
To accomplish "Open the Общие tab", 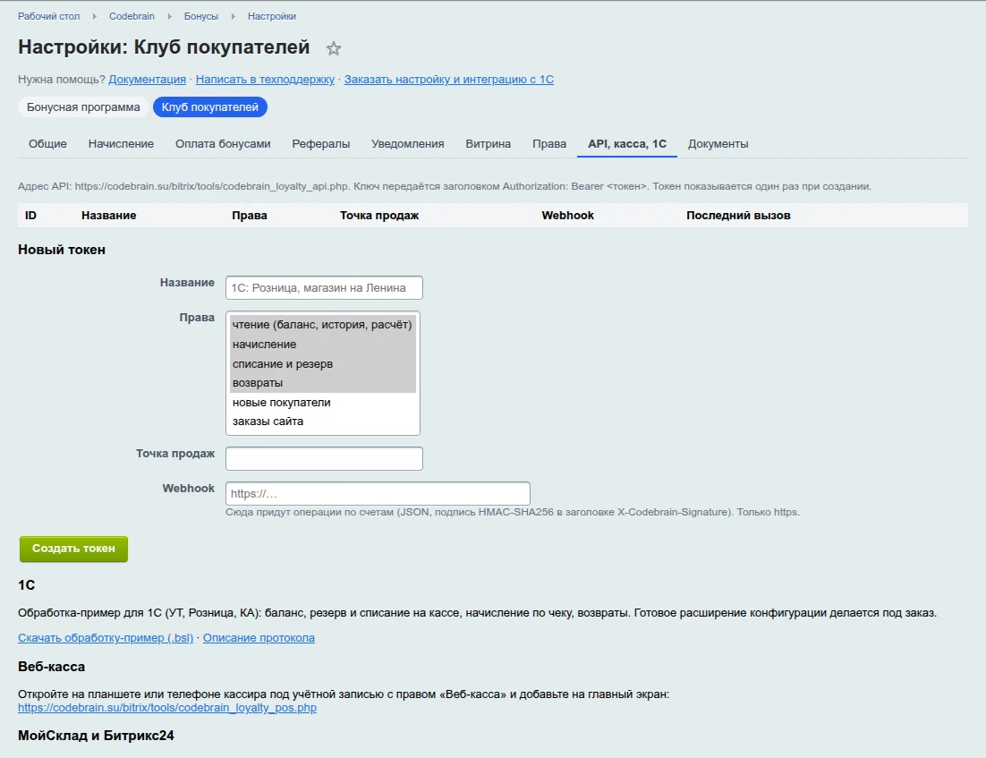I will [x=47, y=143].
